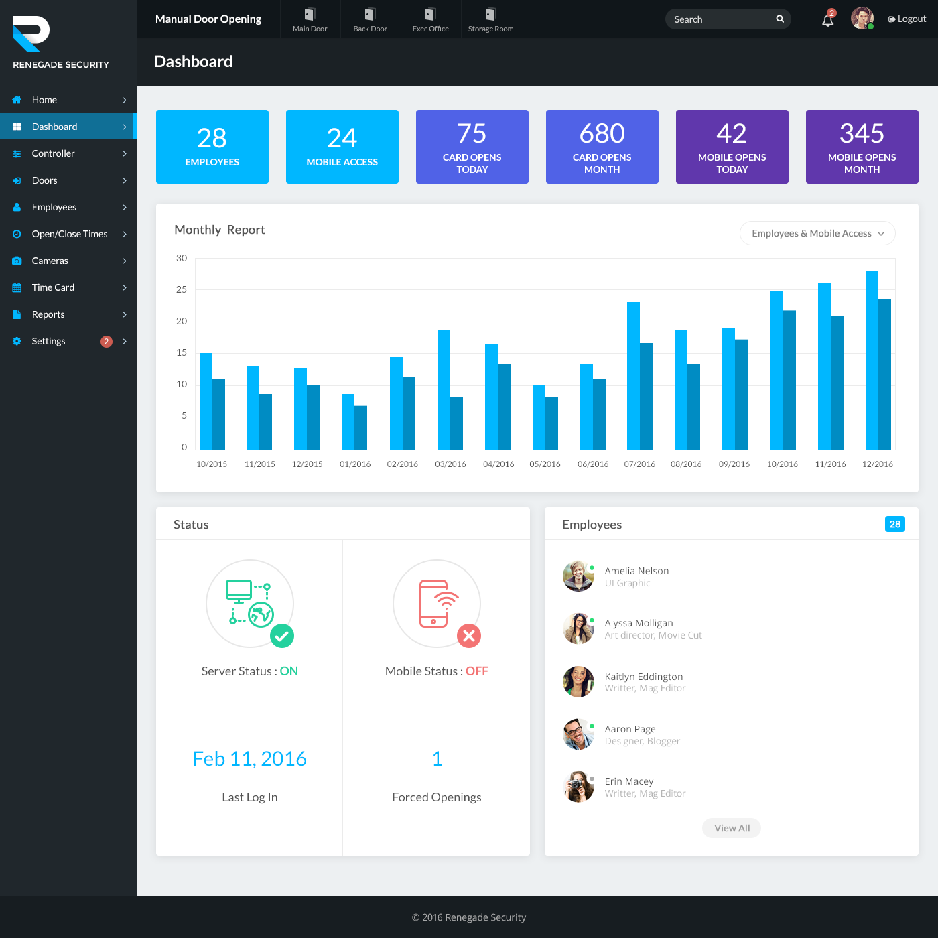This screenshot has height=938, width=938.
Task: Click the search magnifier icon
Action: pyautogui.click(x=779, y=19)
